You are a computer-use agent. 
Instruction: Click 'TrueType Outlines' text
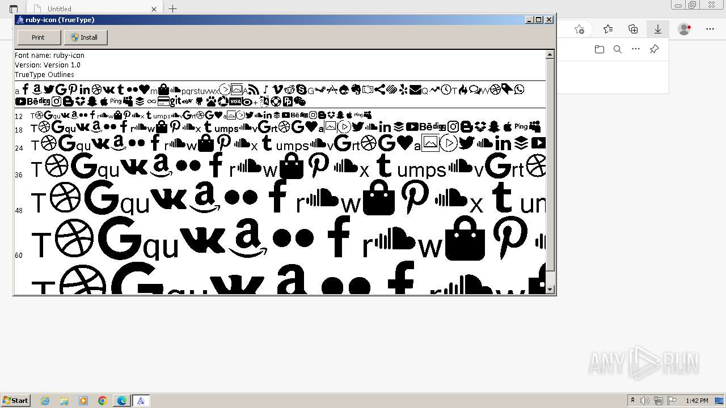click(x=44, y=75)
